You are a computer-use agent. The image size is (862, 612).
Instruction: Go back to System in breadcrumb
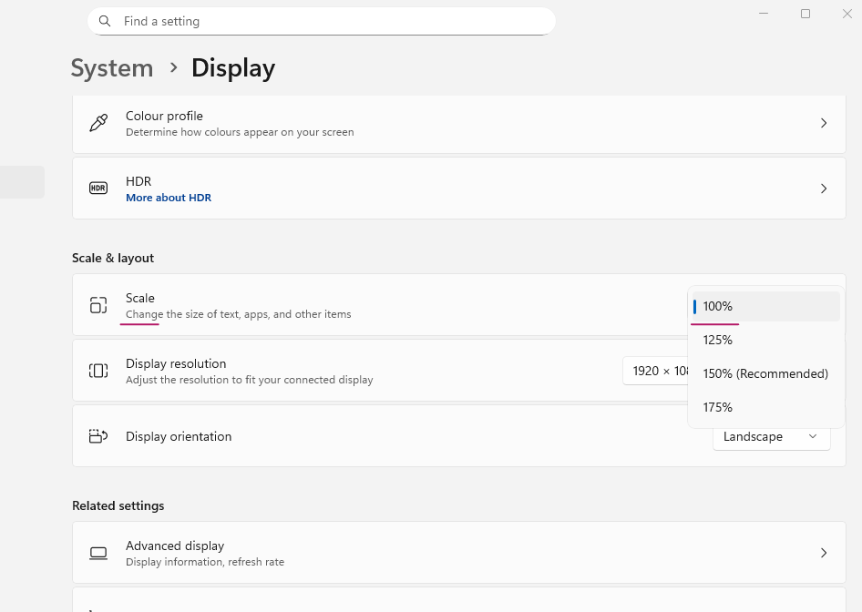(112, 68)
